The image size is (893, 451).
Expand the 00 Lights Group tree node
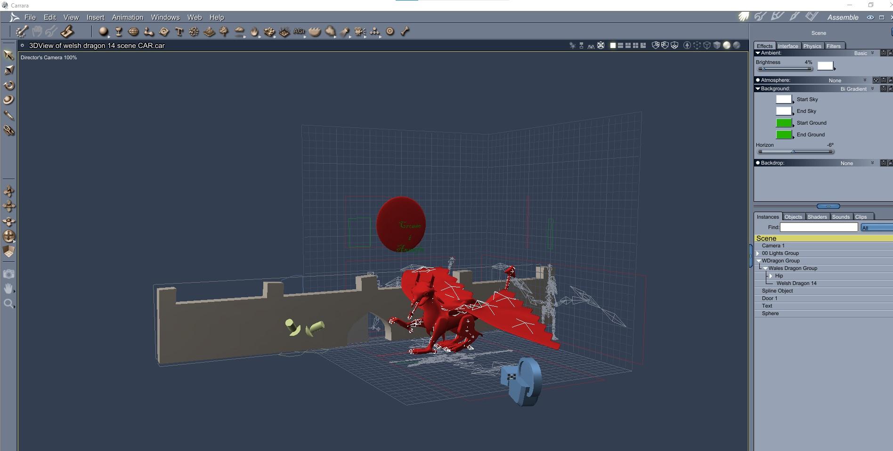pyautogui.click(x=758, y=253)
